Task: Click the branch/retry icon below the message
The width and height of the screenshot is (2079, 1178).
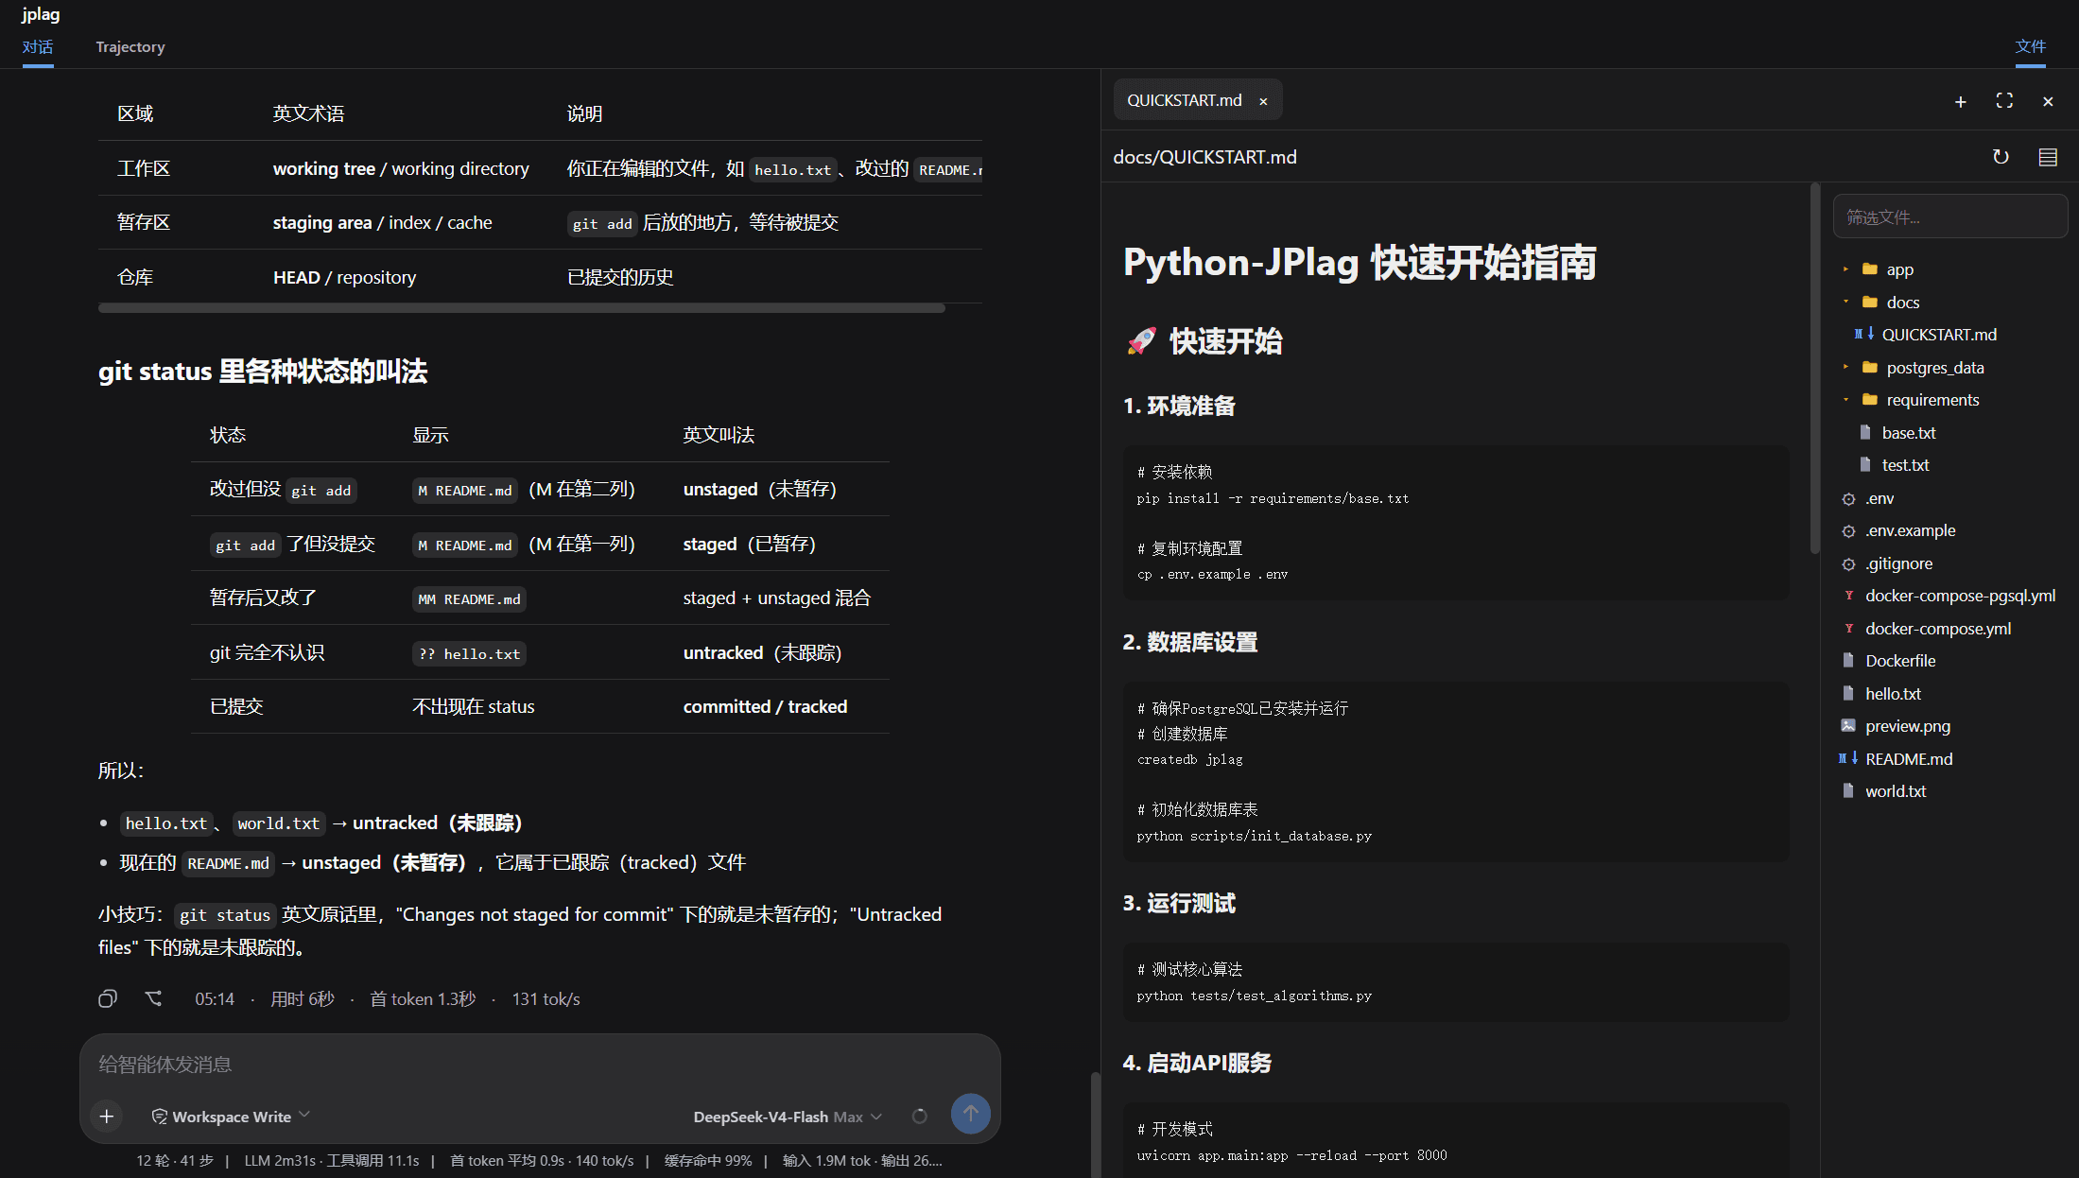Action: [x=153, y=998]
